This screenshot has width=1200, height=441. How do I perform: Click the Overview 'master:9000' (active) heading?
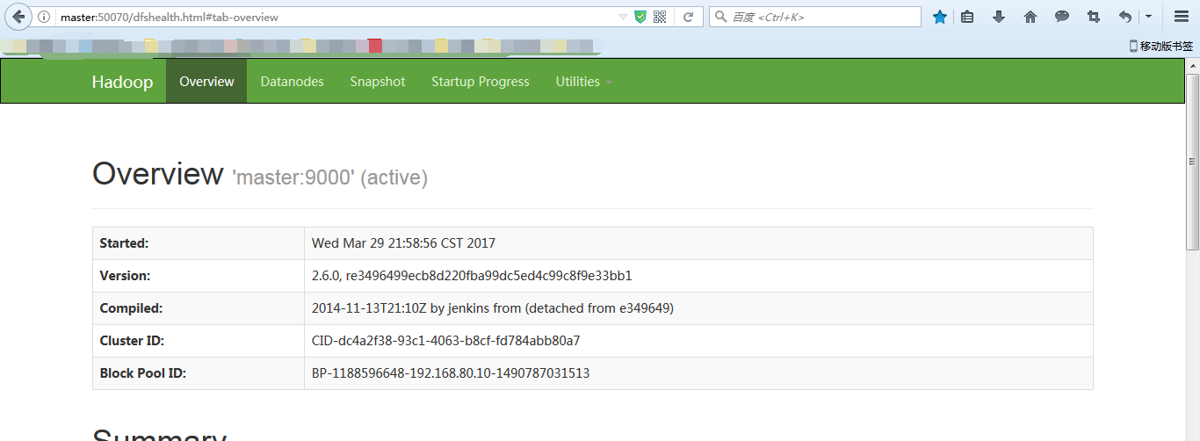[260, 175]
